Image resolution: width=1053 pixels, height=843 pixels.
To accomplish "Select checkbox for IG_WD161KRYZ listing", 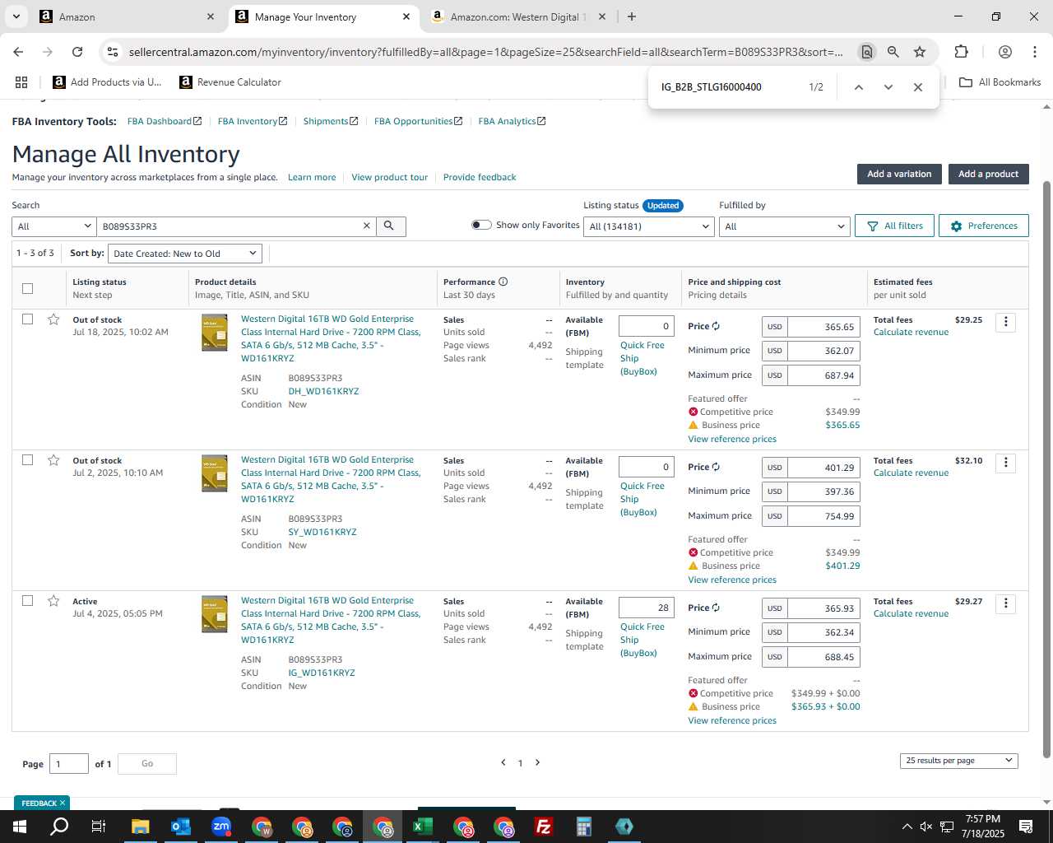I will [x=27, y=601].
